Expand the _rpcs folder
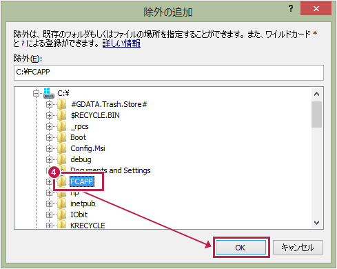The height and width of the screenshot is (269, 337). click(x=49, y=126)
